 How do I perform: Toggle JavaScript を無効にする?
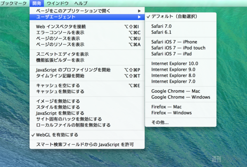pyautogui.click(x=87, y=113)
